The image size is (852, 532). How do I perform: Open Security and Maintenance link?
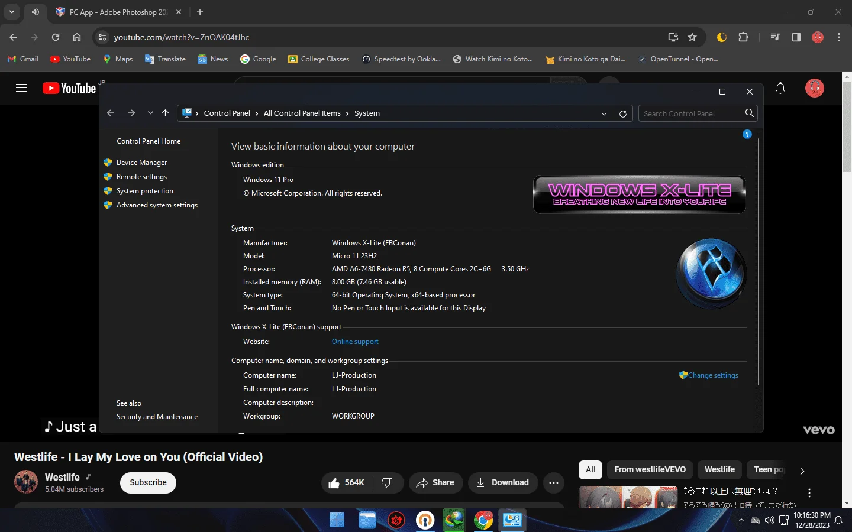pyautogui.click(x=157, y=417)
